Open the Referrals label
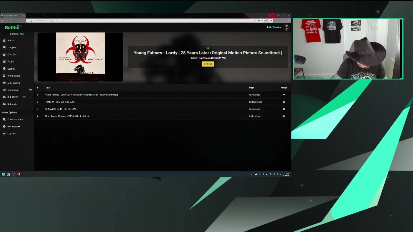This screenshot has height=232, width=413. 12,104
